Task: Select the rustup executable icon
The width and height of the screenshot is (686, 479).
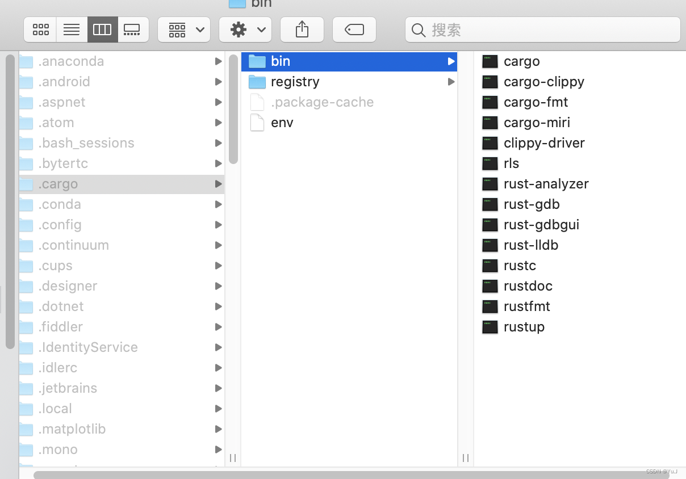Action: tap(490, 327)
